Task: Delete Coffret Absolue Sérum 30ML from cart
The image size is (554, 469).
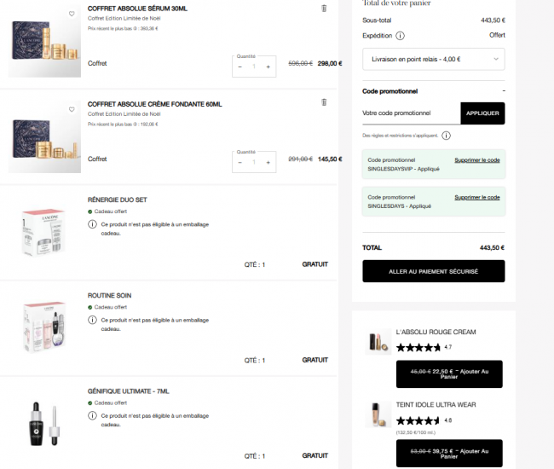Action: click(x=324, y=9)
